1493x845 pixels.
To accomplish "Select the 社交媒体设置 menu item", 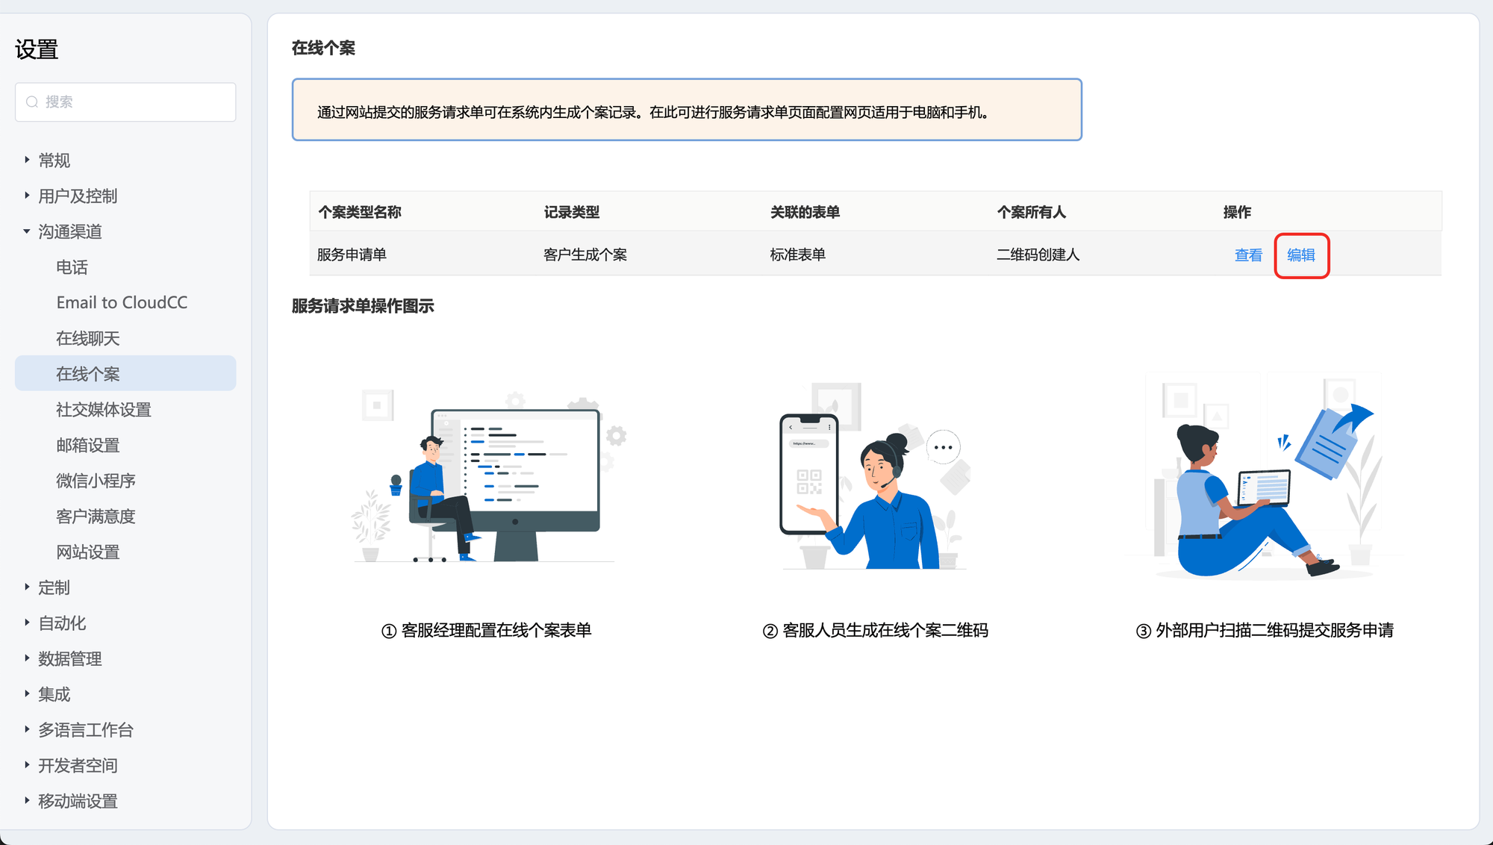I will tap(104, 410).
